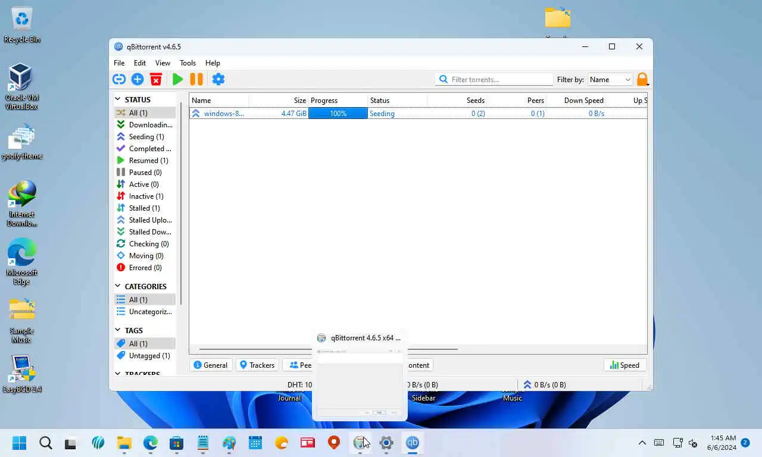Show hidden system tray icons chevron
This screenshot has width=762, height=457.
[642, 443]
